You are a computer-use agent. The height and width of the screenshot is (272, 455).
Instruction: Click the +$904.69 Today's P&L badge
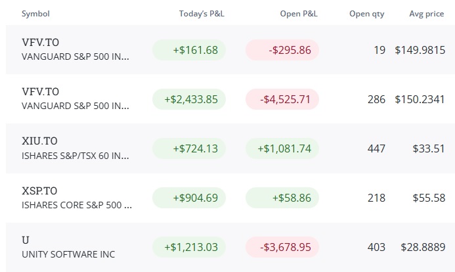coord(189,198)
